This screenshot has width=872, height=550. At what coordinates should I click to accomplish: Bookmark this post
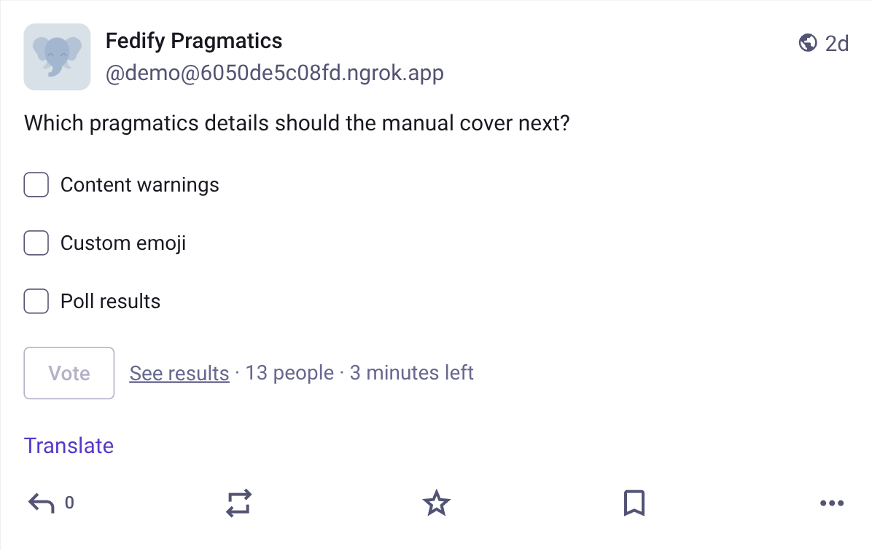pyautogui.click(x=634, y=503)
